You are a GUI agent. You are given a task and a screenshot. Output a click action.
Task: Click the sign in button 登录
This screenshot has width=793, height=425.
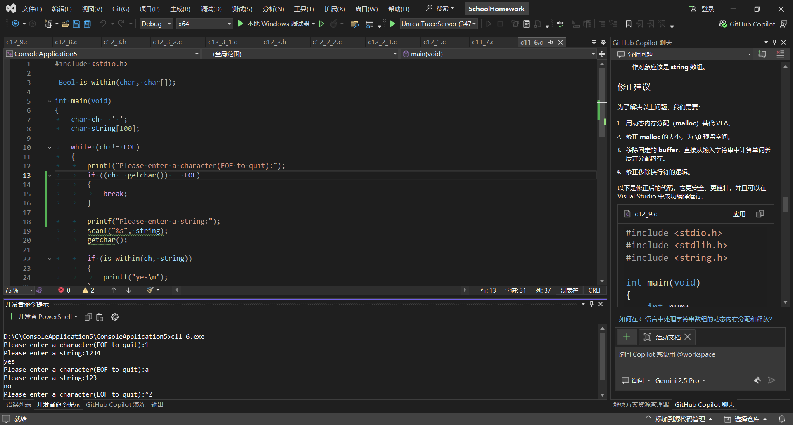(x=702, y=9)
